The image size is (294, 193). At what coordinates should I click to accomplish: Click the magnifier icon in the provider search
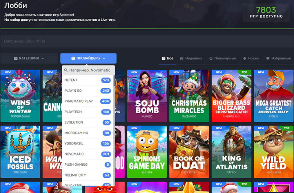tap(66, 70)
